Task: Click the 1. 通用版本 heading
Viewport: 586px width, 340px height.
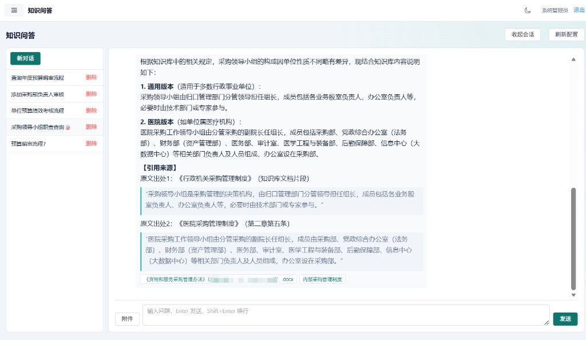Action: coord(157,86)
